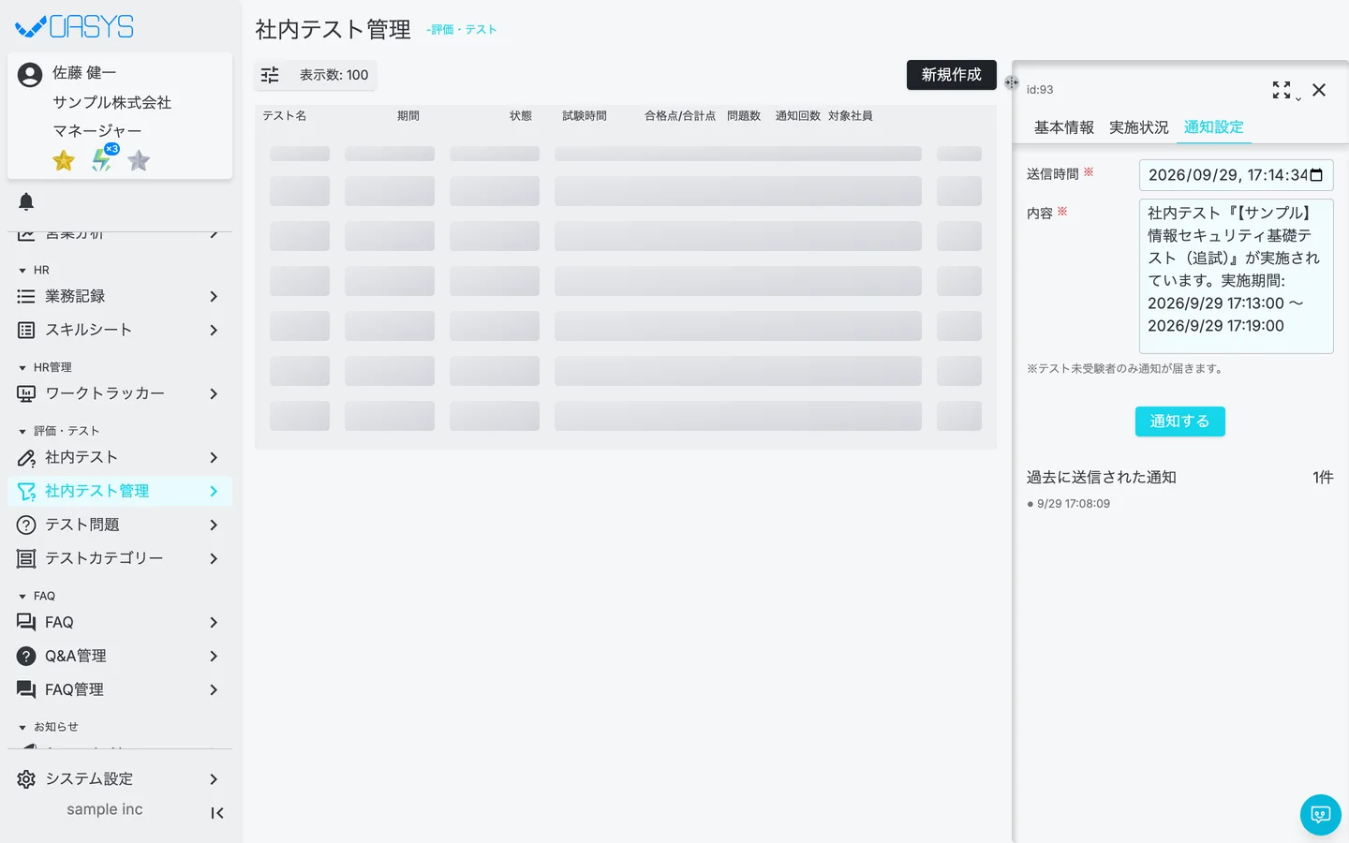Viewport: 1349px width, 843px height.
Task: Click the システム設定 gear icon
Action: (26, 779)
